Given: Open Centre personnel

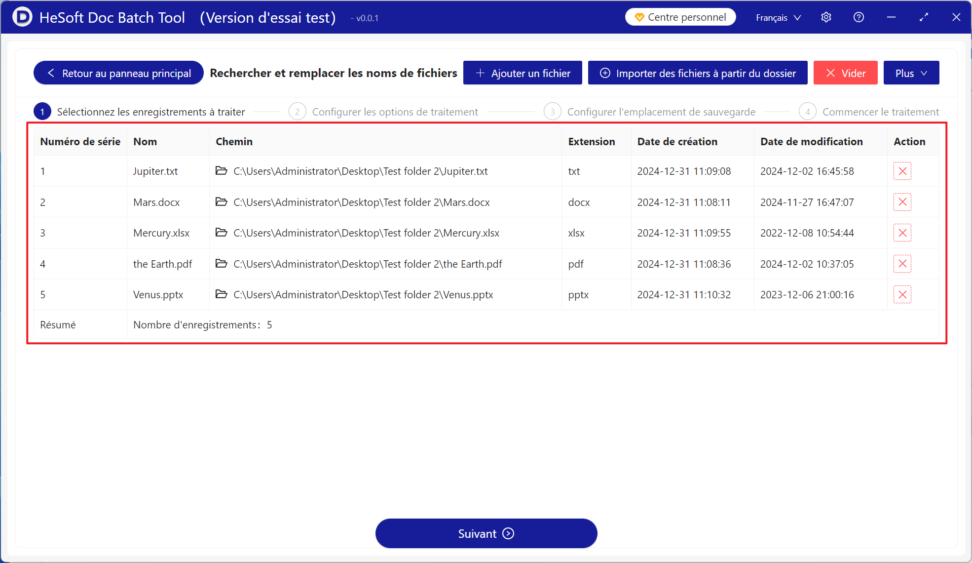Looking at the screenshot, I should tap(680, 17).
